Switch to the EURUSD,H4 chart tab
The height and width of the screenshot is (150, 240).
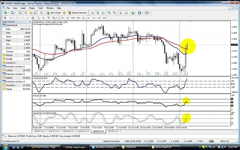click(83, 131)
